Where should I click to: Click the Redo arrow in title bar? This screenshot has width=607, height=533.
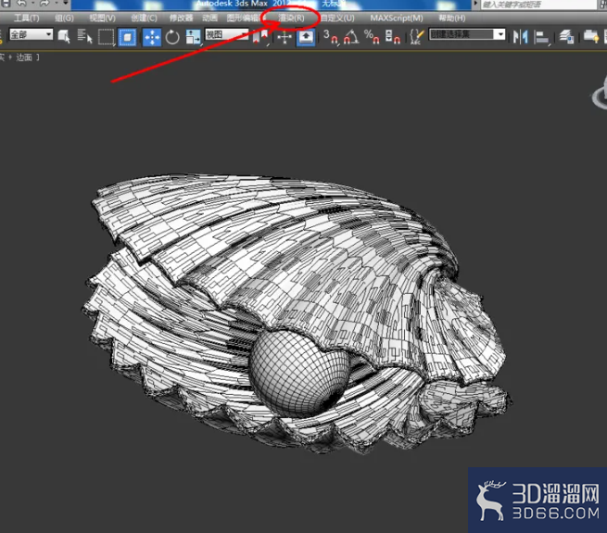(x=44, y=4)
